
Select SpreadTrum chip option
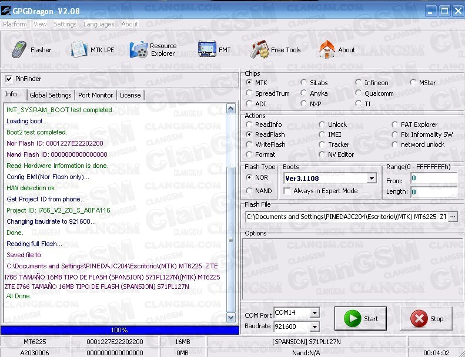[x=249, y=93]
